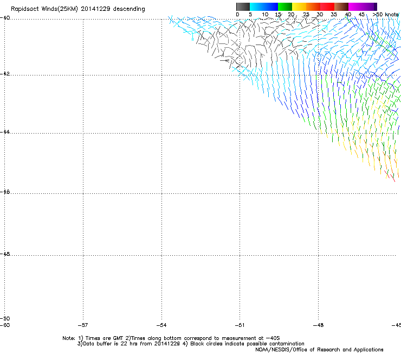Click the longitude axis label '-57'
The height and width of the screenshot is (353, 401).
(83, 325)
